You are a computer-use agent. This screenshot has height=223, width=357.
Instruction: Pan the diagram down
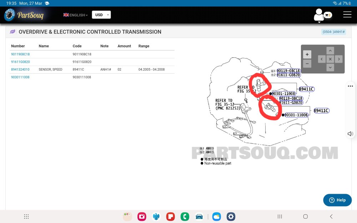(x=330, y=67)
